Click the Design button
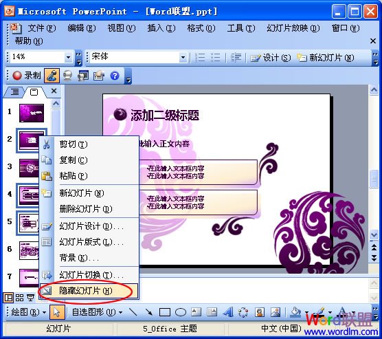382x339 pixels. [x=271, y=58]
